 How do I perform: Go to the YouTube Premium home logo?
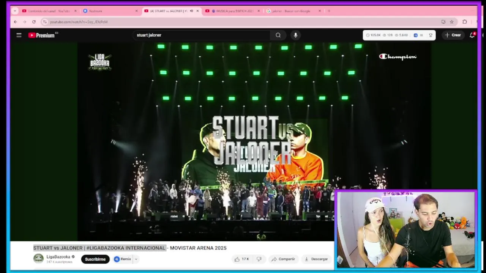coord(42,35)
